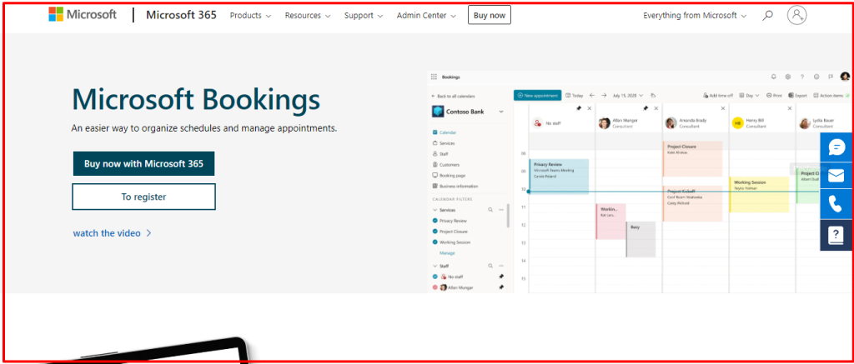
Task: Click the feedback smiley icon in Bookings
Action: click(816, 77)
